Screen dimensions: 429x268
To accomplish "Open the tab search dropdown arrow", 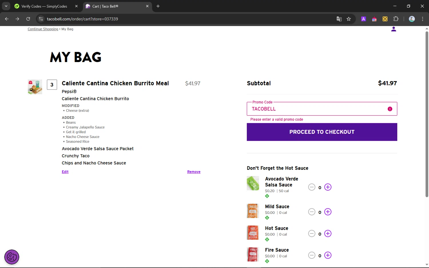I will [6, 6].
